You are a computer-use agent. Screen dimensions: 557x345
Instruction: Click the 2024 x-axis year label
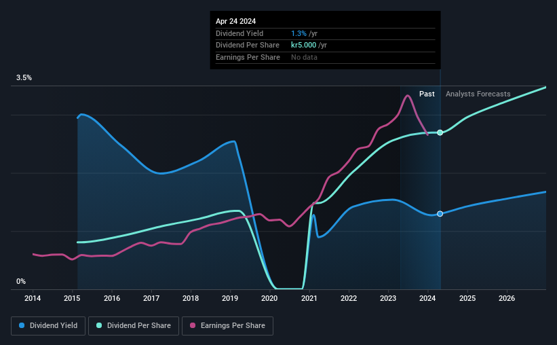click(x=427, y=298)
